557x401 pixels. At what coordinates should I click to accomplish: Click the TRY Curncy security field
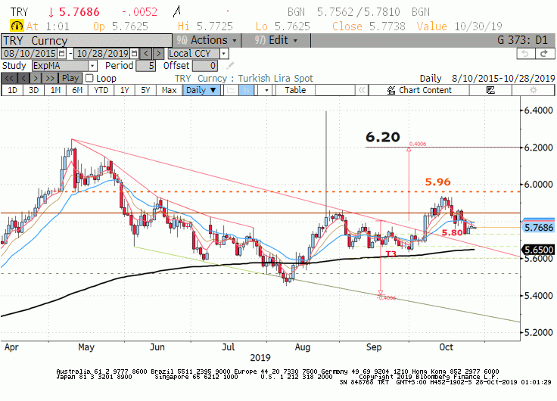click(87, 41)
